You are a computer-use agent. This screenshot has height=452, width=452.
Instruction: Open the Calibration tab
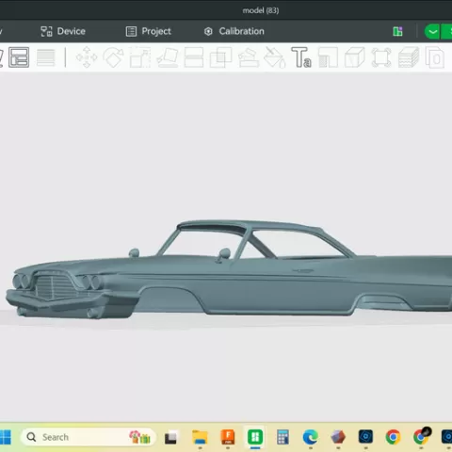234,31
